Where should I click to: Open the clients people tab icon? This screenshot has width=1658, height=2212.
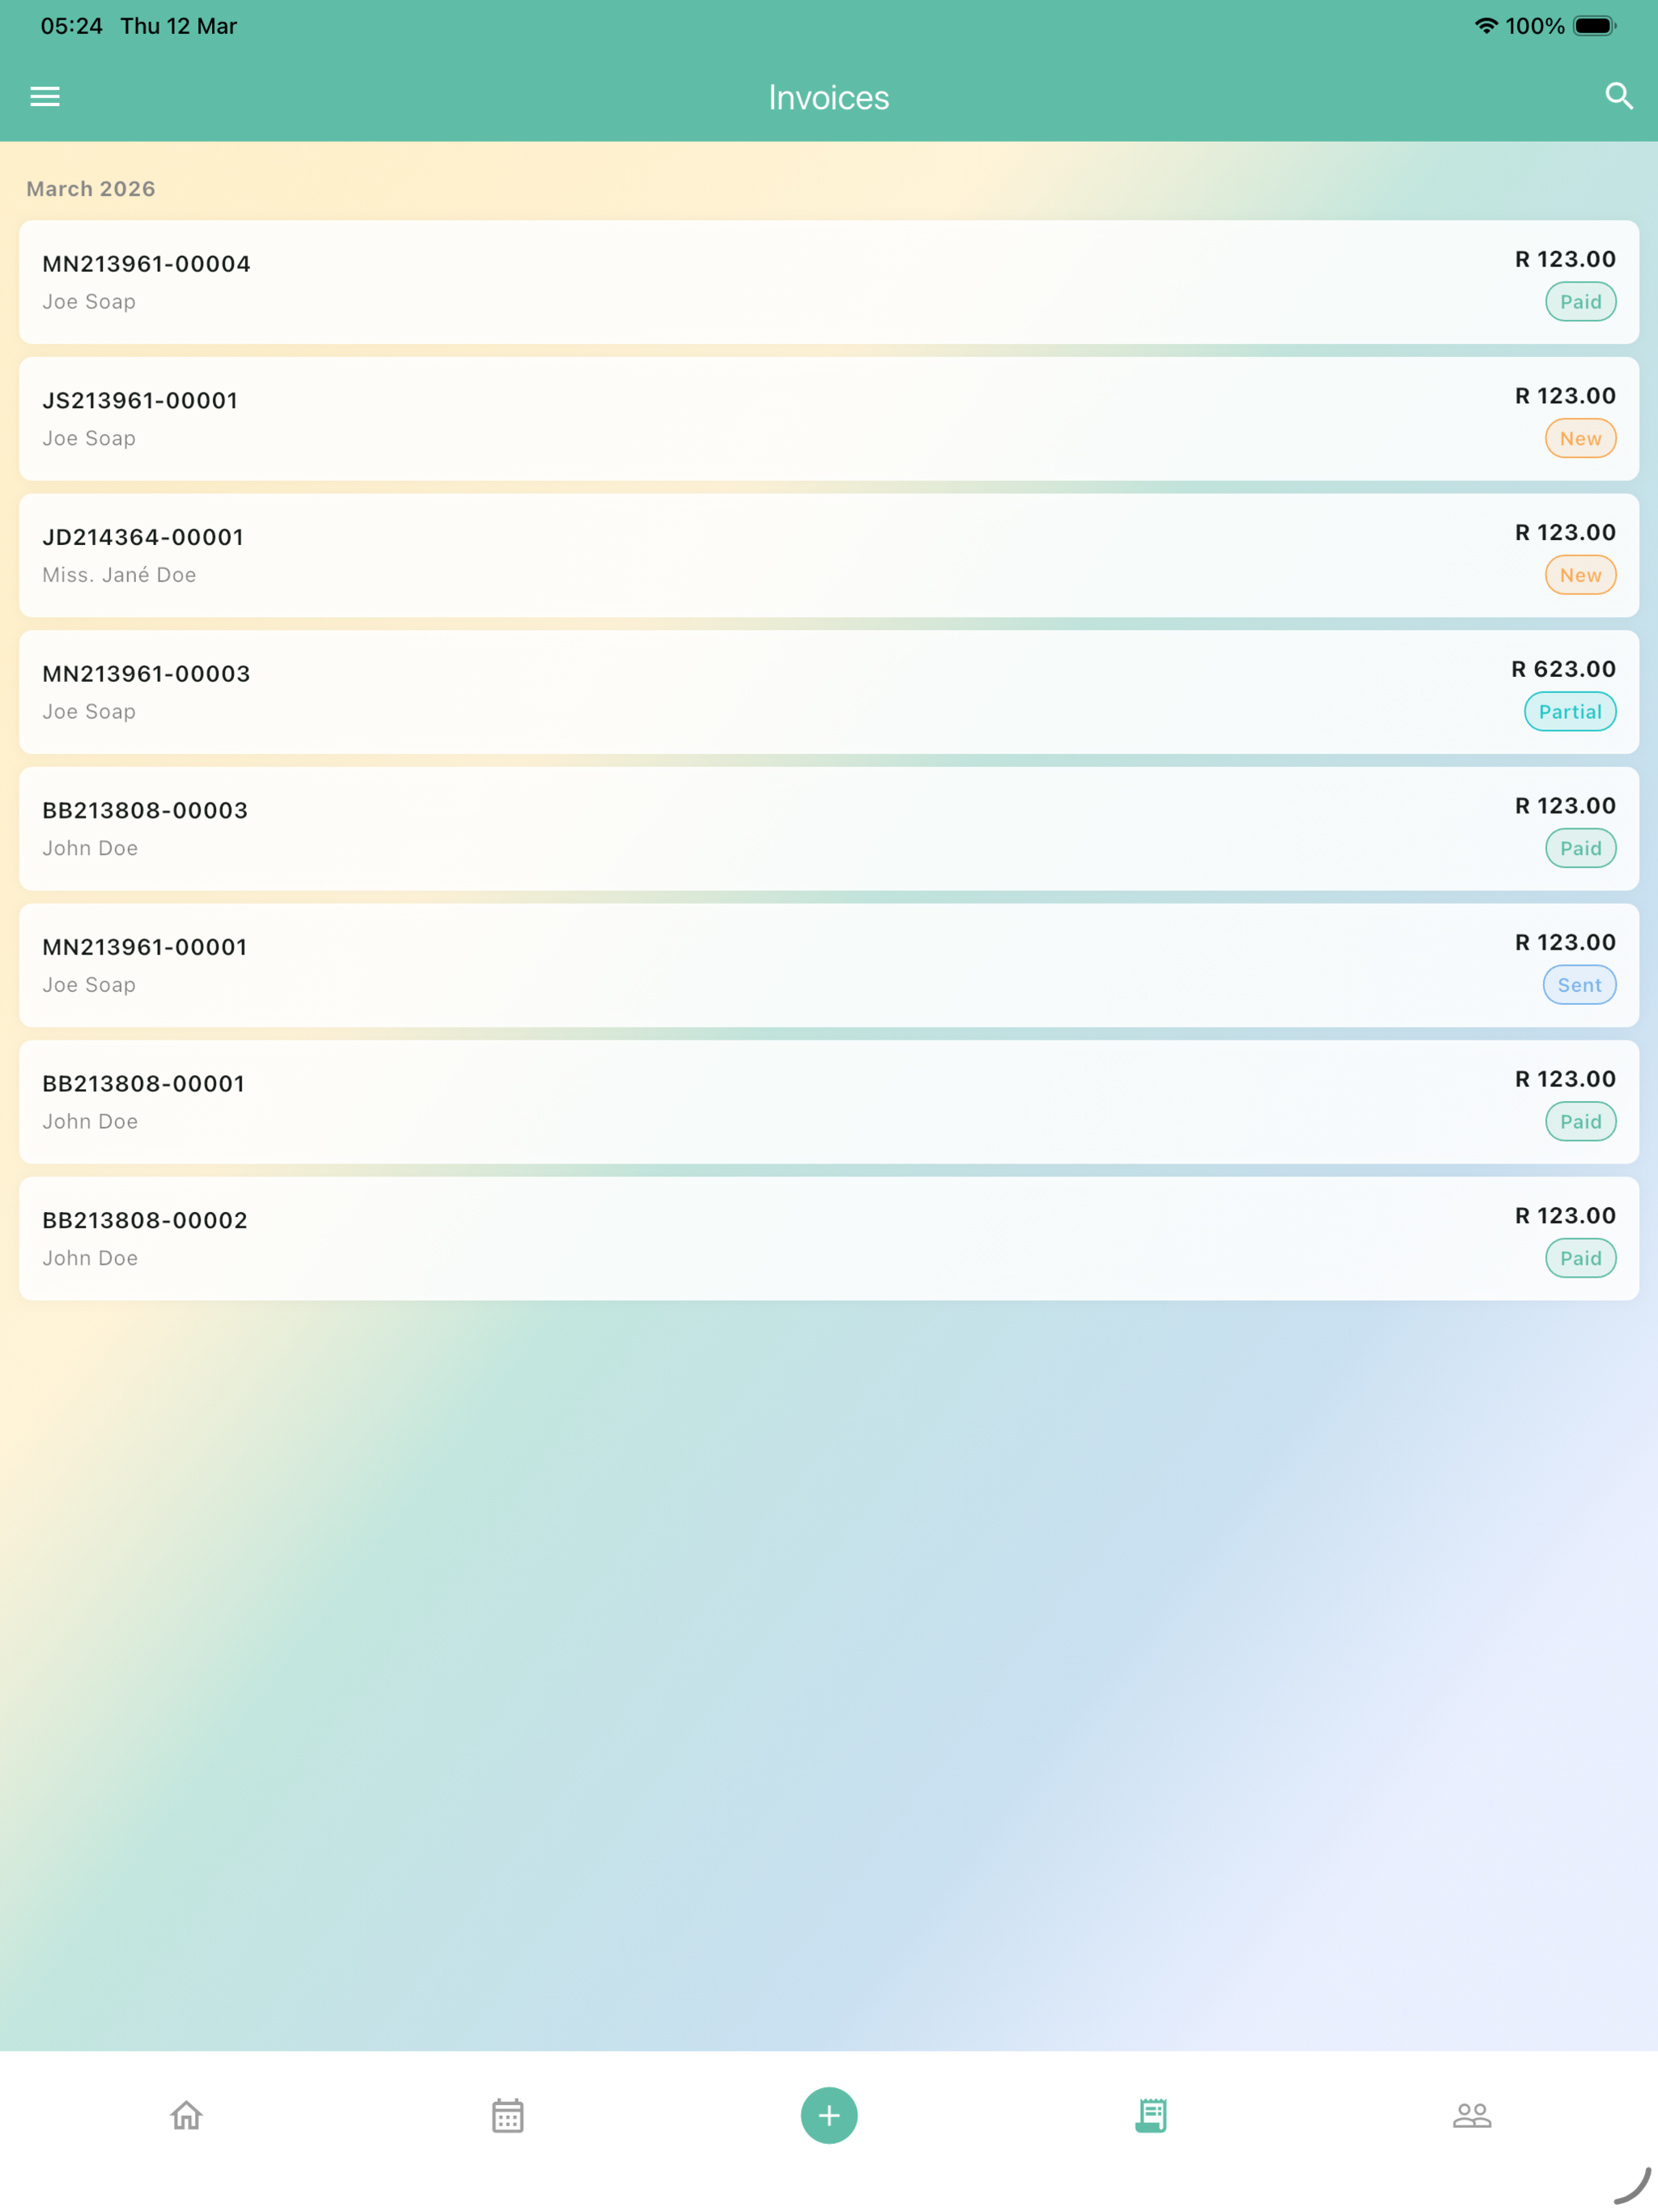pyautogui.click(x=1472, y=2115)
